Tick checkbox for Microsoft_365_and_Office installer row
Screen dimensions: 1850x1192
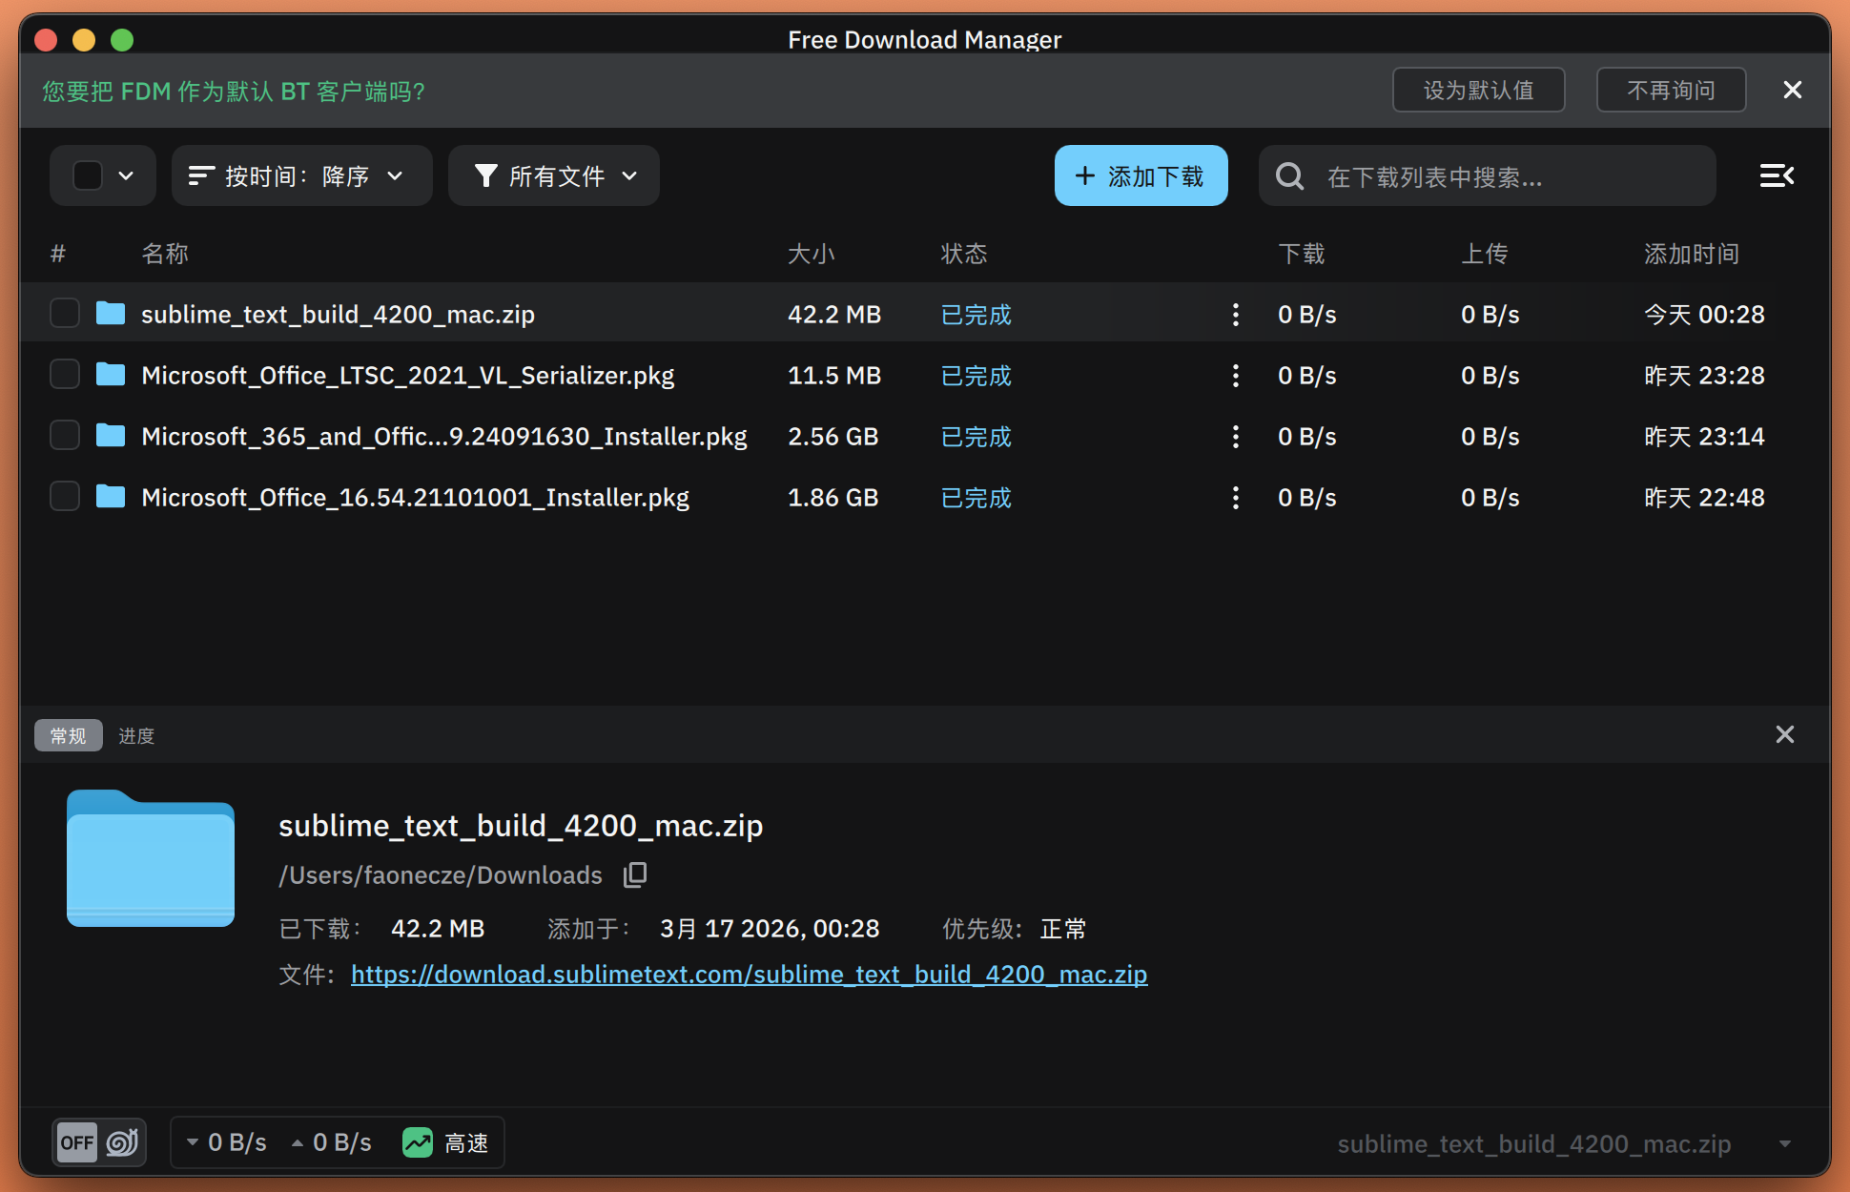(x=65, y=436)
